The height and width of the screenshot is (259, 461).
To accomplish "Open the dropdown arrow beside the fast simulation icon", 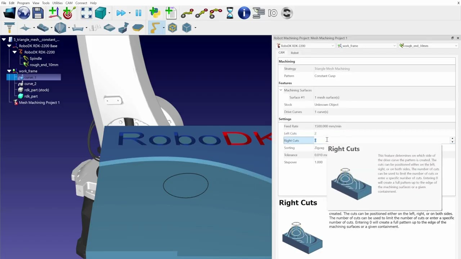I will click(x=129, y=13).
